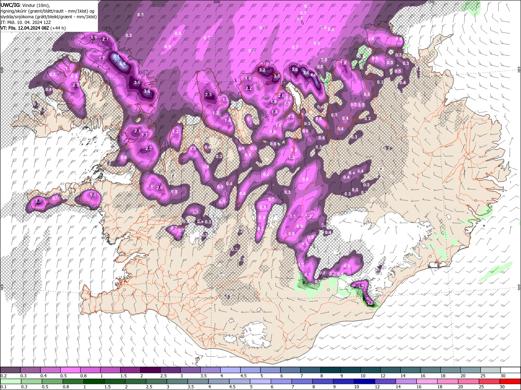Pick the bright pink upper legend swatch between 0.5 and 0.8
Viewport: 521px width, 390px height.
click(70, 370)
